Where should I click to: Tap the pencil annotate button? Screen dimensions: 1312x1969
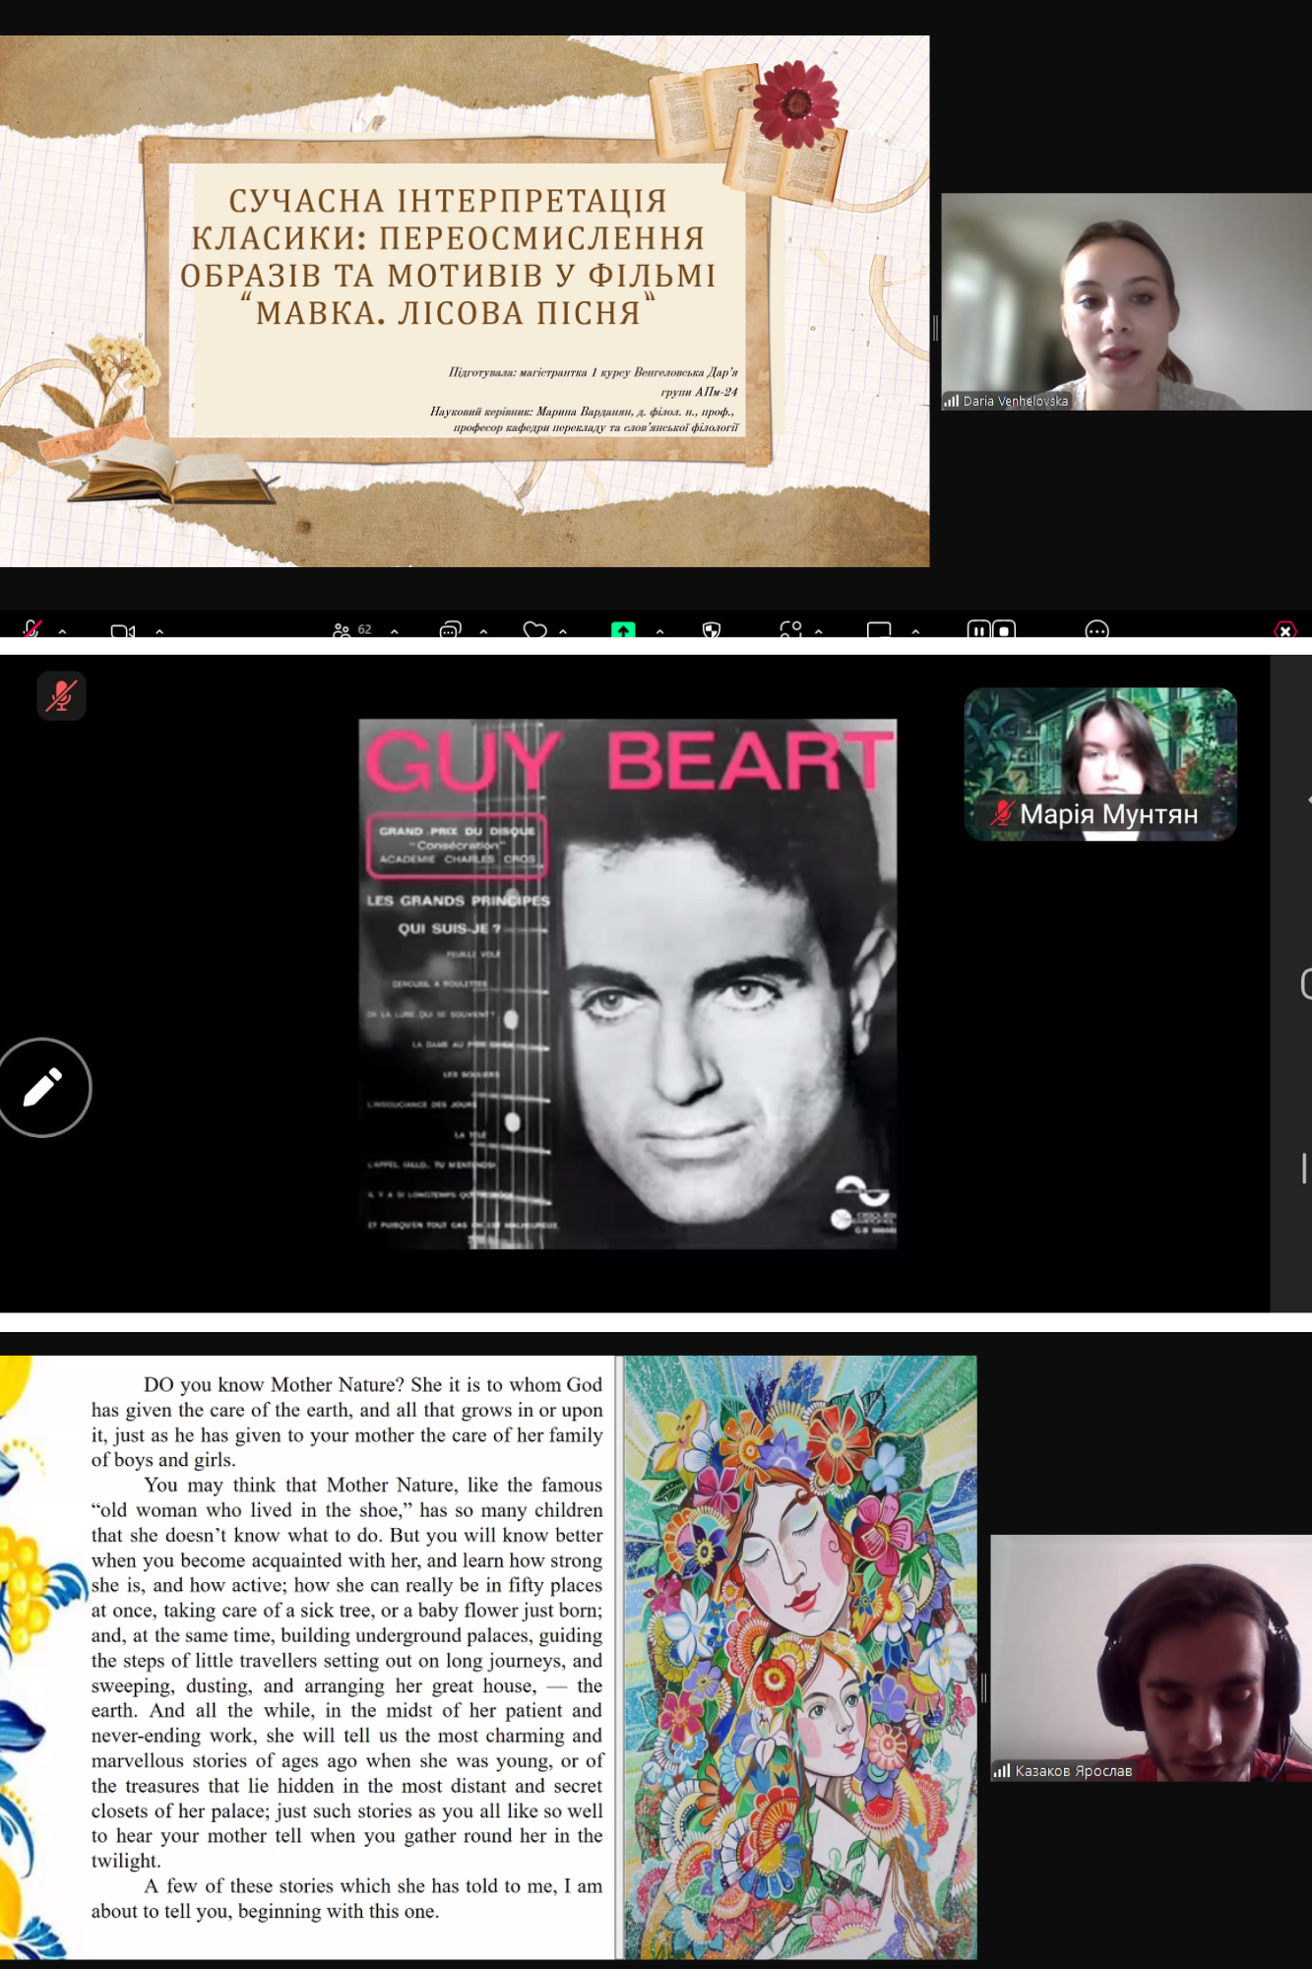click(43, 1087)
